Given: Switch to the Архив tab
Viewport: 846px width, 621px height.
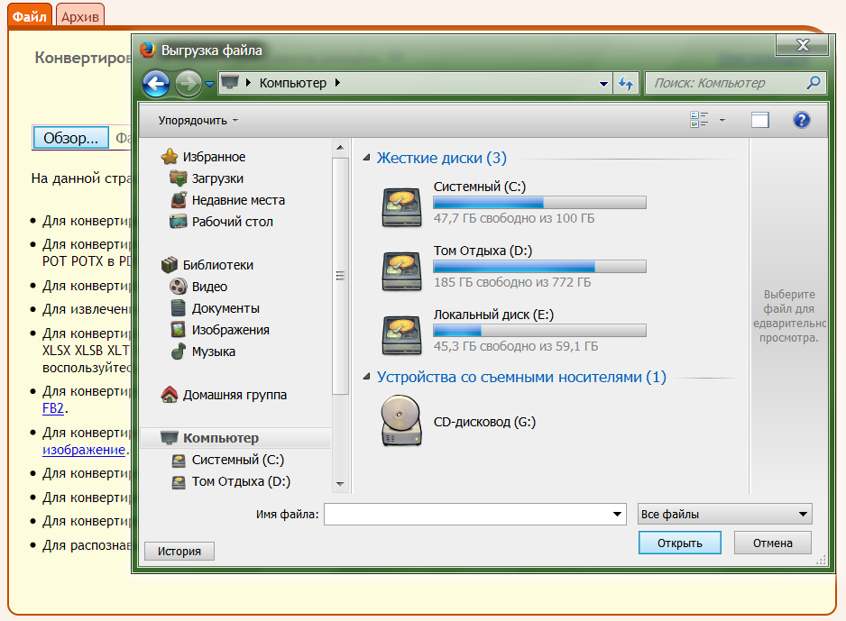Looking at the screenshot, I should pyautogui.click(x=79, y=15).
